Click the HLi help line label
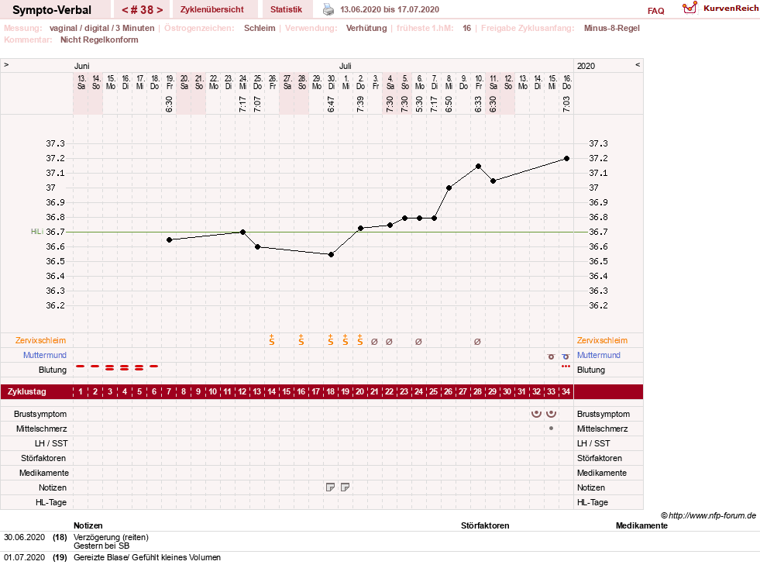Screen dimensions: 760x582 (x=37, y=232)
